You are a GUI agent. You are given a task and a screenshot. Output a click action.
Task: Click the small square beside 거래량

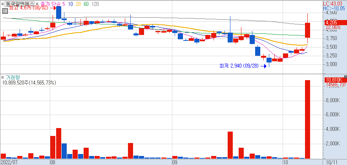click(x=2, y=77)
